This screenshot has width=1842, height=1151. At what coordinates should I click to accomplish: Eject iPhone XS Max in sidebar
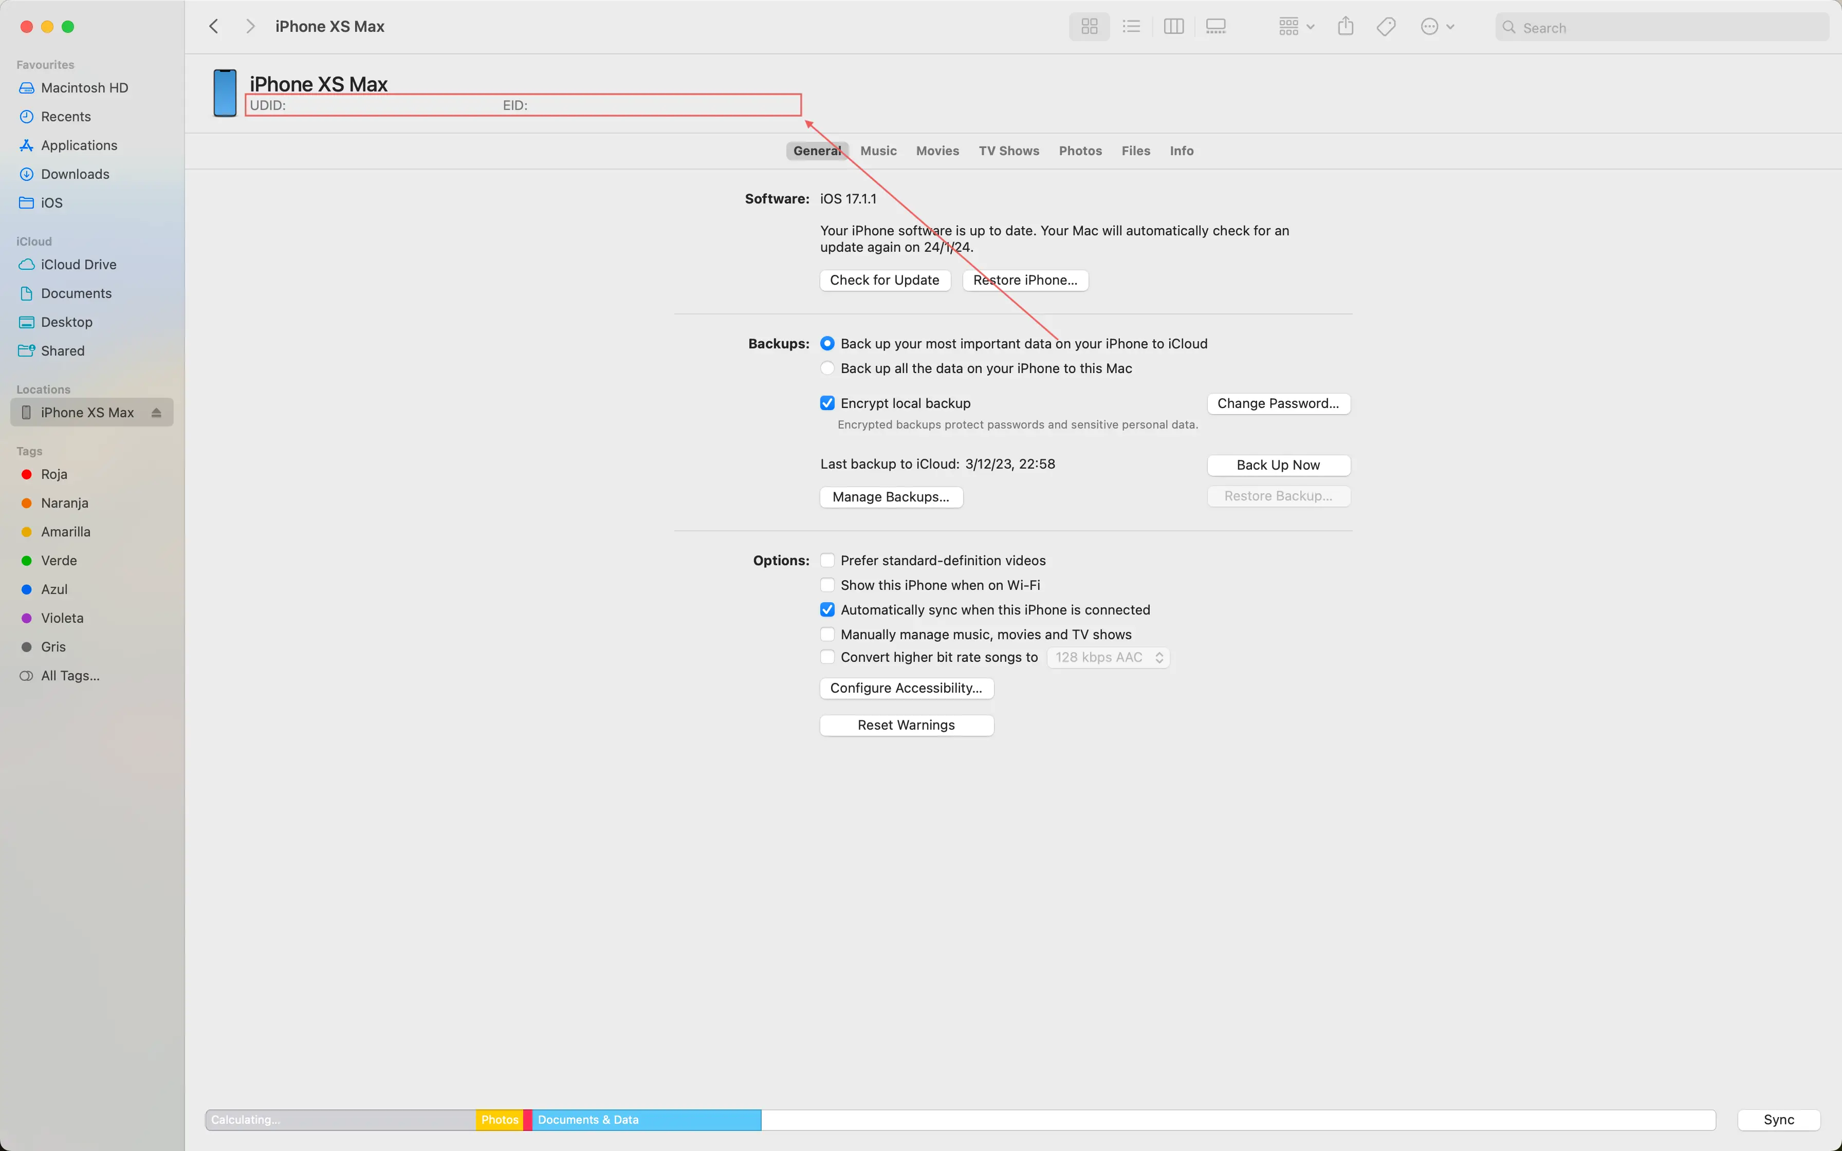click(x=156, y=413)
